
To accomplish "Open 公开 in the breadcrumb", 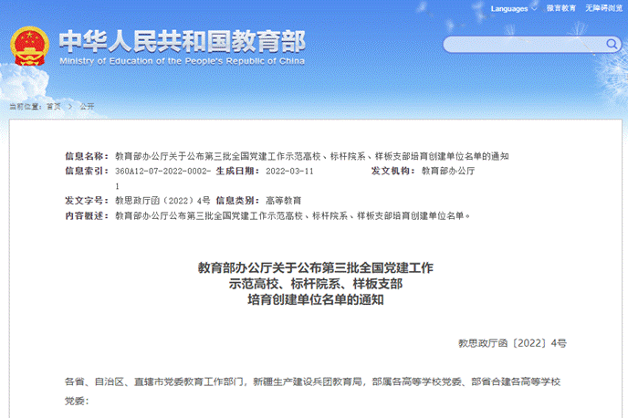I will (x=86, y=106).
